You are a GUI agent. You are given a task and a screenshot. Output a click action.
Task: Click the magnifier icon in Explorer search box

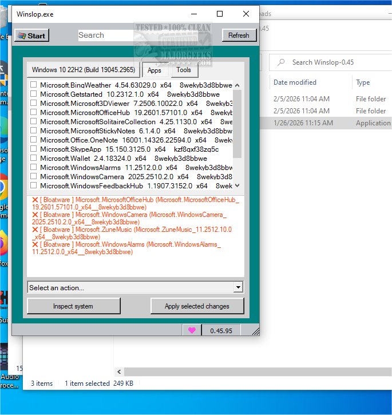coord(281,62)
